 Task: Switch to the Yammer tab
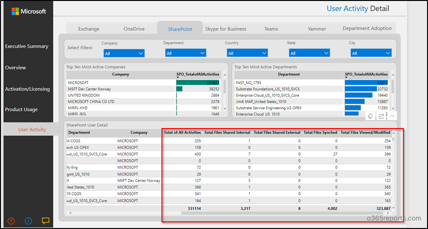[x=317, y=29]
